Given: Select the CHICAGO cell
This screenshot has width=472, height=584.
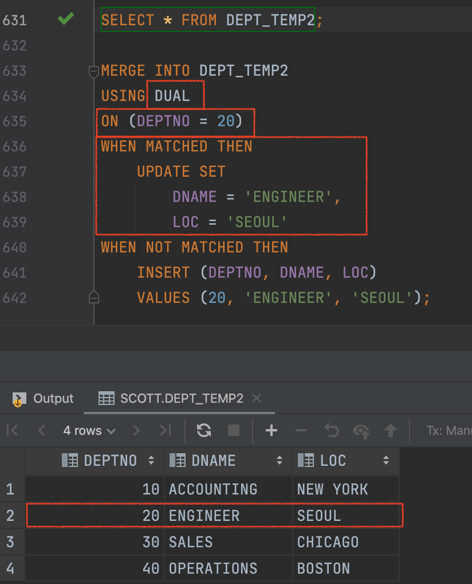Looking at the screenshot, I should tap(346, 542).
